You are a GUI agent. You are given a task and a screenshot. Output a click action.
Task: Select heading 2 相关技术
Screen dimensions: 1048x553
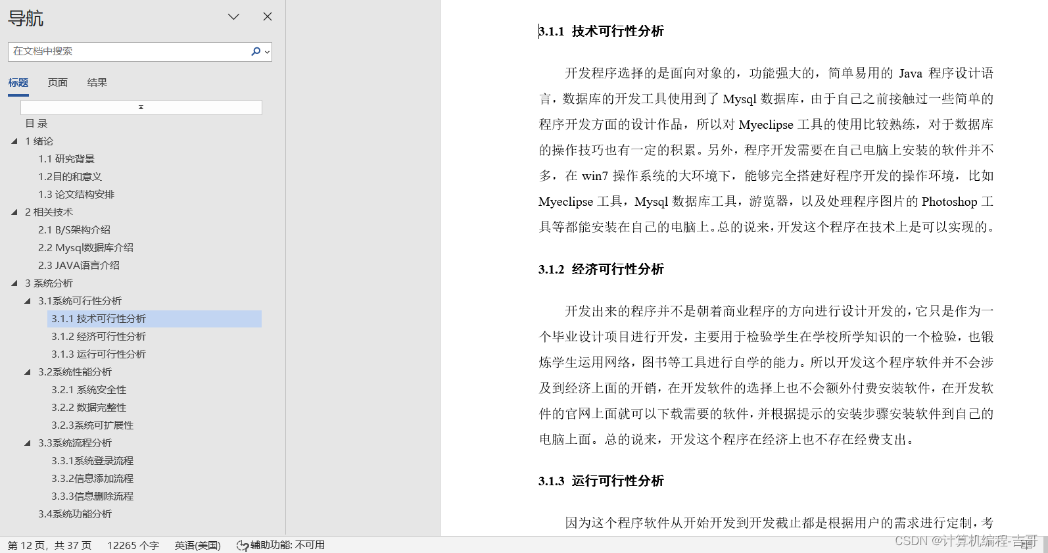[49, 212]
